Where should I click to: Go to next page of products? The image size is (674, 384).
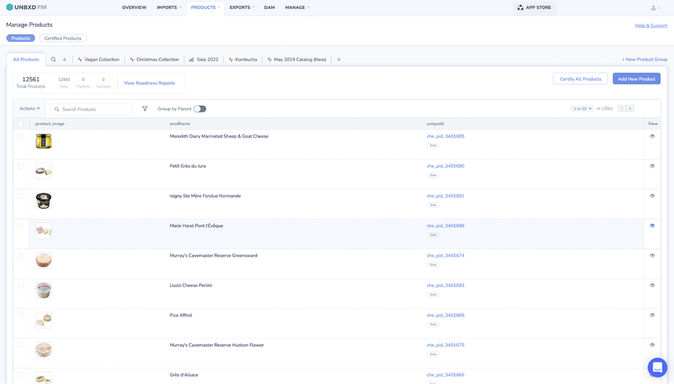(630, 108)
